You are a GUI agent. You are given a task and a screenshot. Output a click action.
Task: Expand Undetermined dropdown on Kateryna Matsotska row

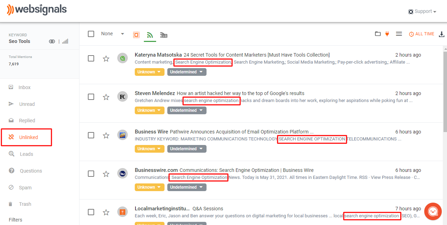[x=187, y=72]
